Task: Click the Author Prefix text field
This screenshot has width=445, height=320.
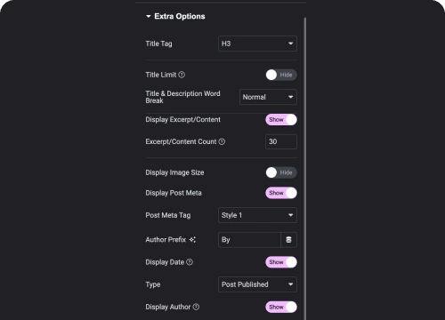Action: (x=249, y=240)
